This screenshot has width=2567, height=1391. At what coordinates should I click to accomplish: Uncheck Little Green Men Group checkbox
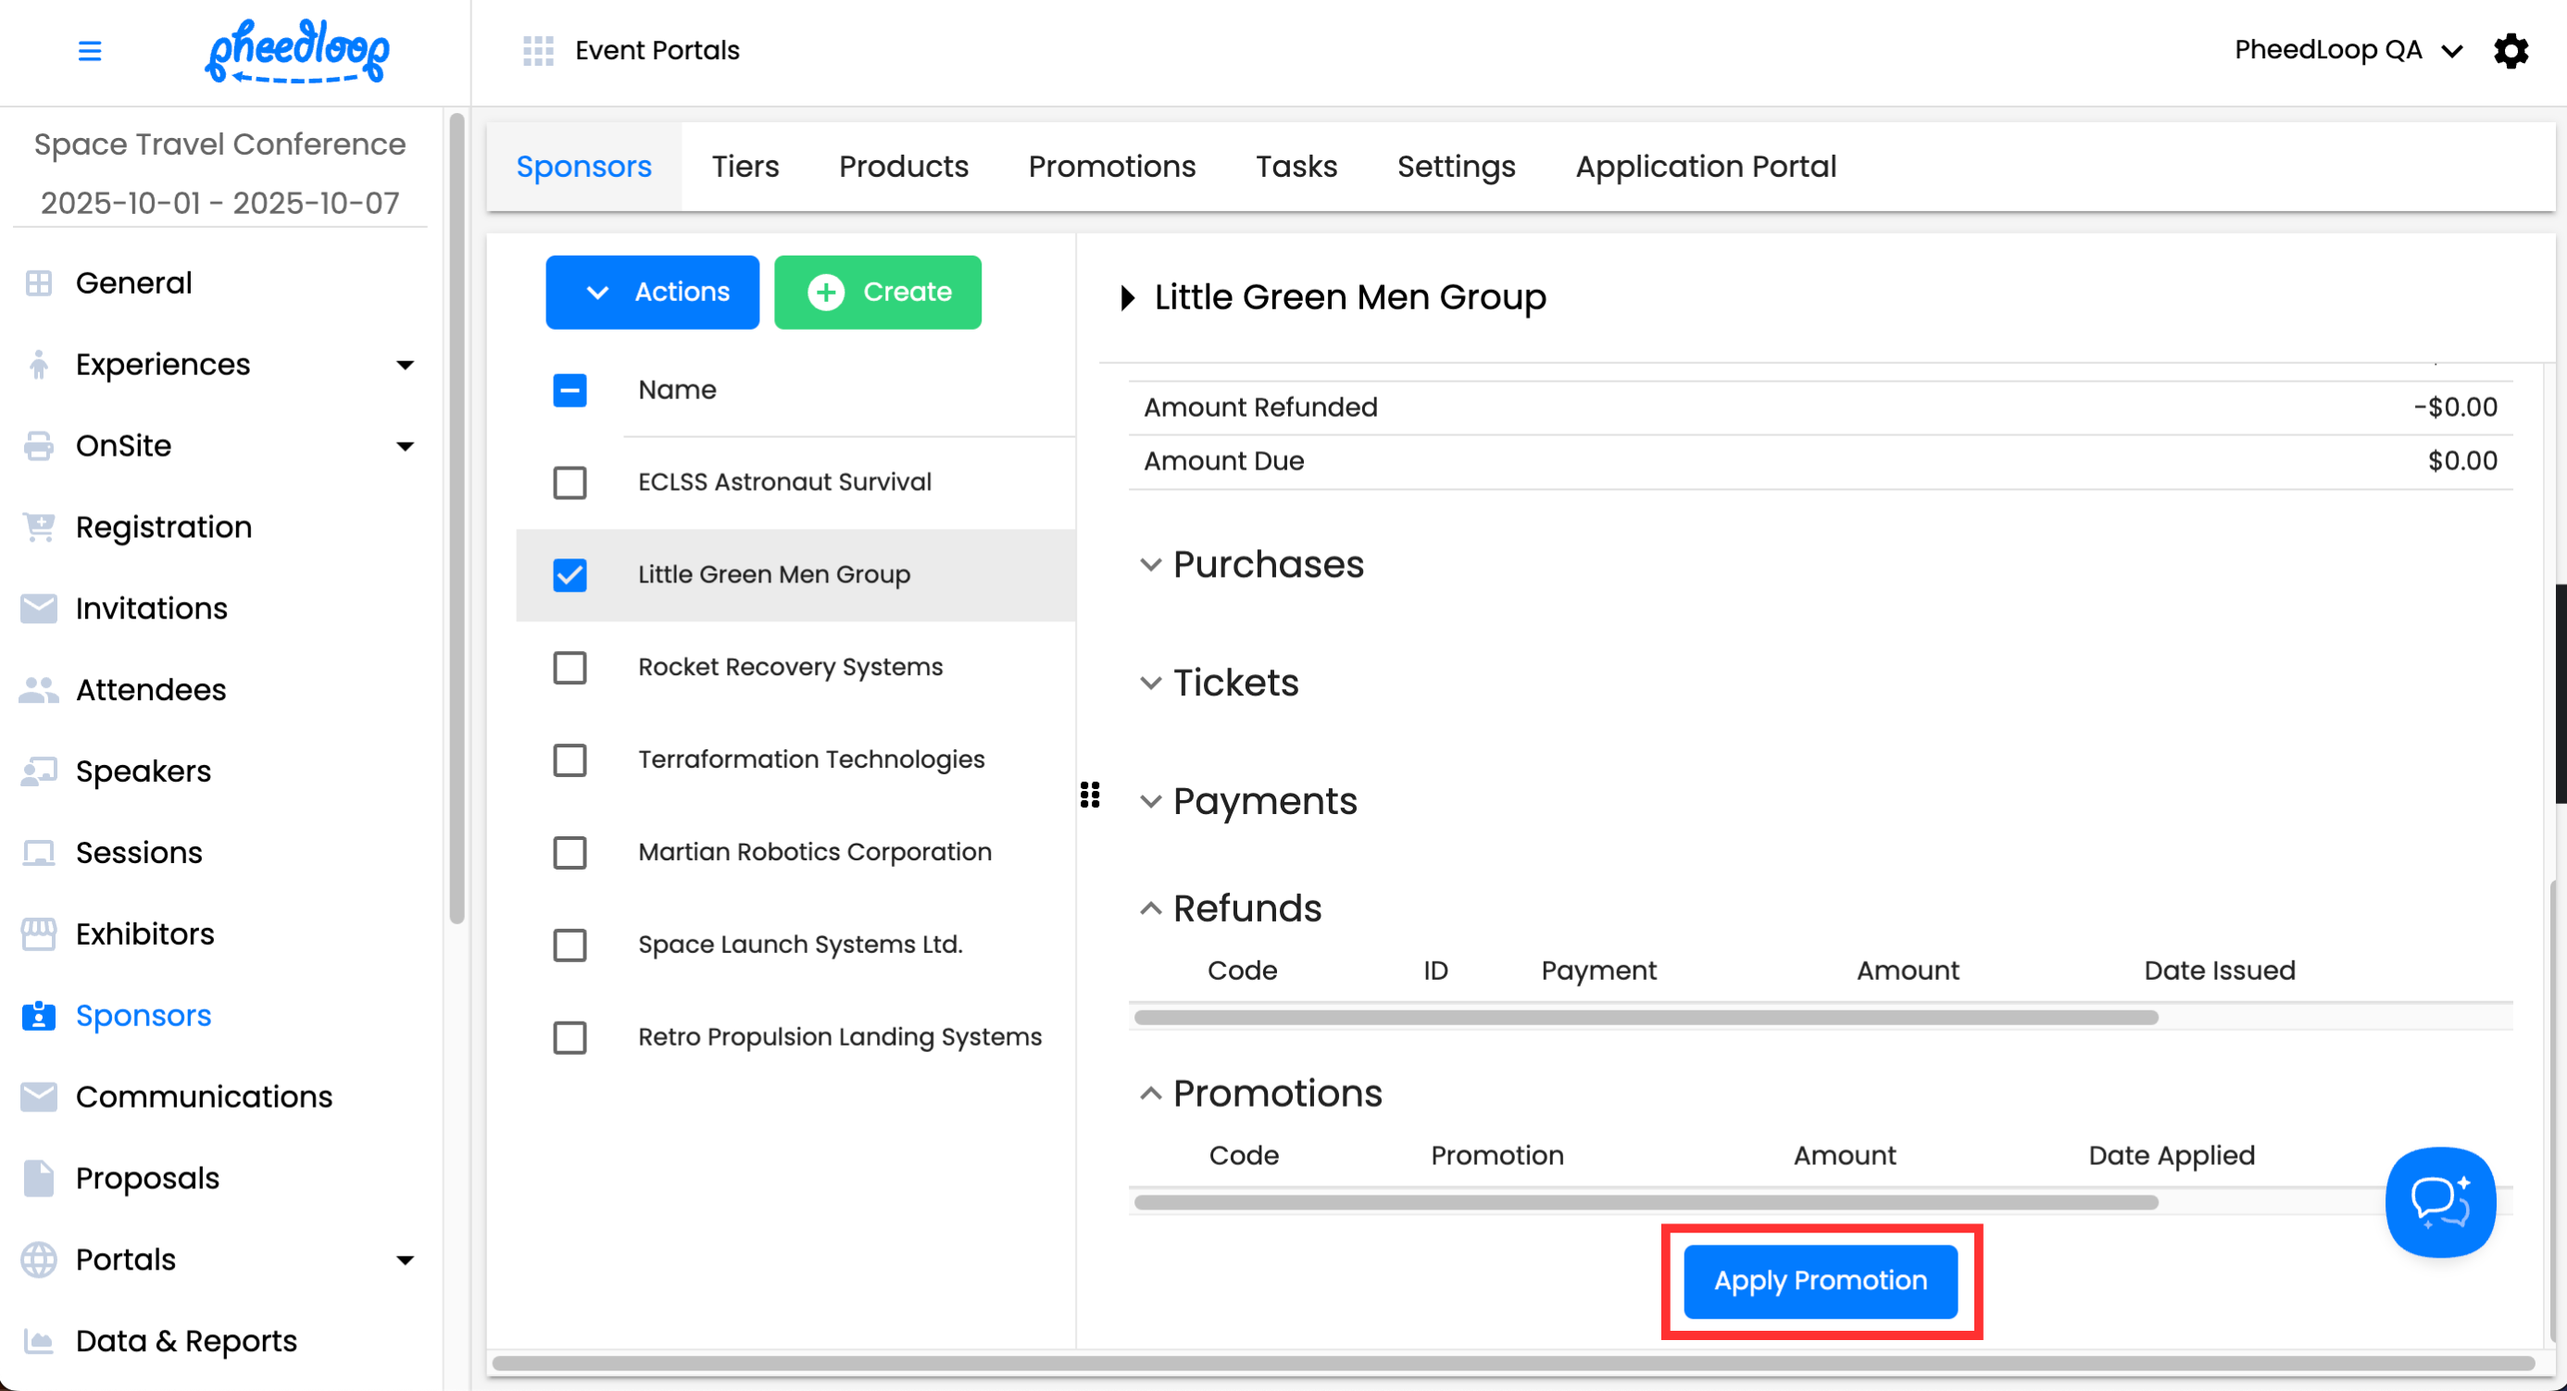point(570,575)
